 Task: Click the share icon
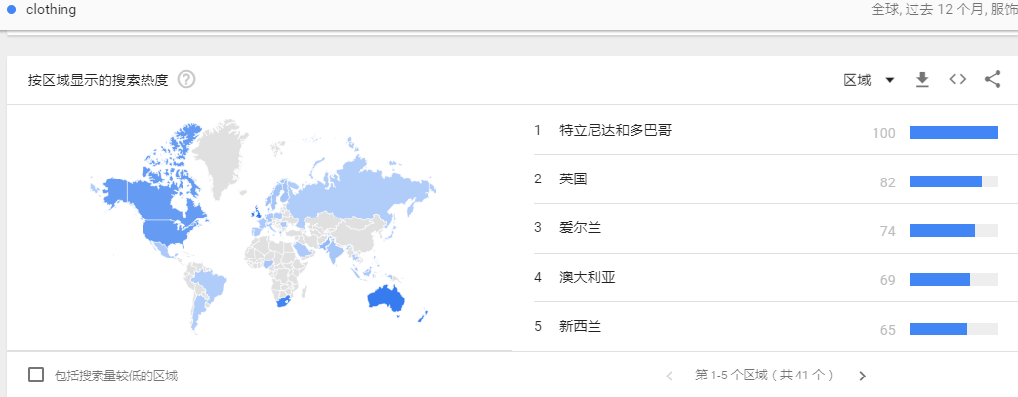(x=993, y=80)
